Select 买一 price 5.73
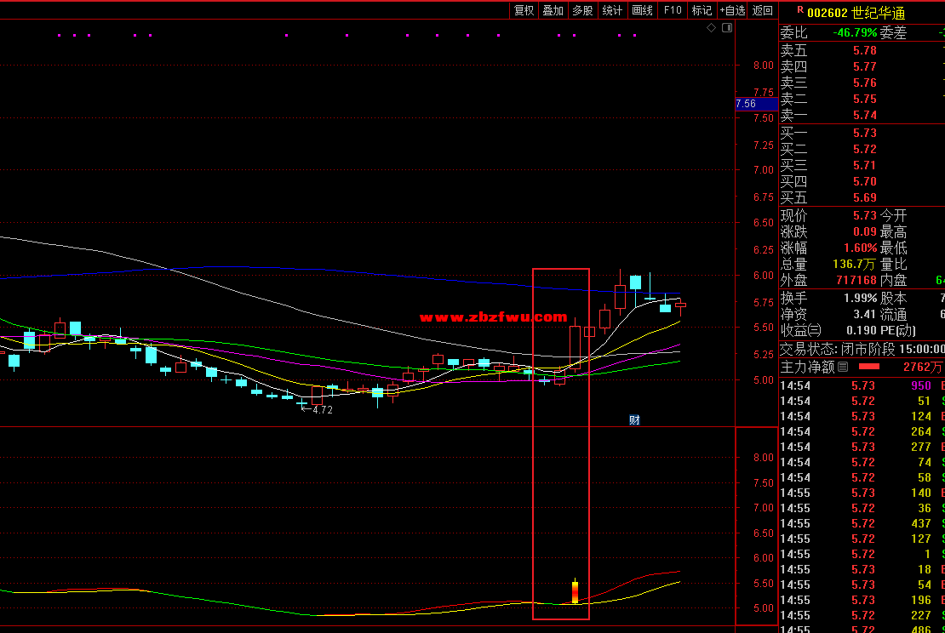Viewport: 945px width, 633px height. tap(865, 133)
